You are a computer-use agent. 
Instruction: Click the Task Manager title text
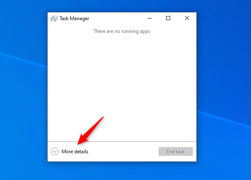tap(74, 18)
